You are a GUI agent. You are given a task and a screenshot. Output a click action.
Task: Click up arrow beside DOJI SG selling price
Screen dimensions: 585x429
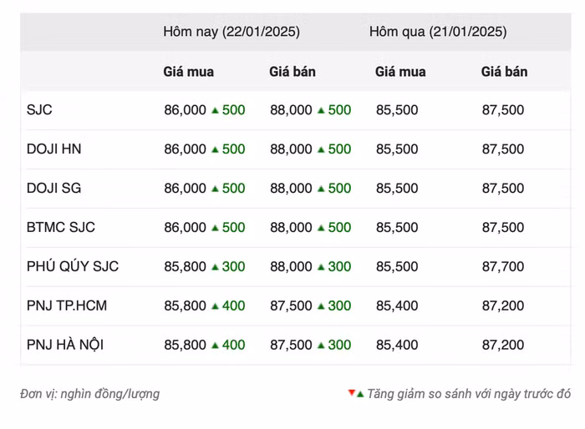coord(321,189)
